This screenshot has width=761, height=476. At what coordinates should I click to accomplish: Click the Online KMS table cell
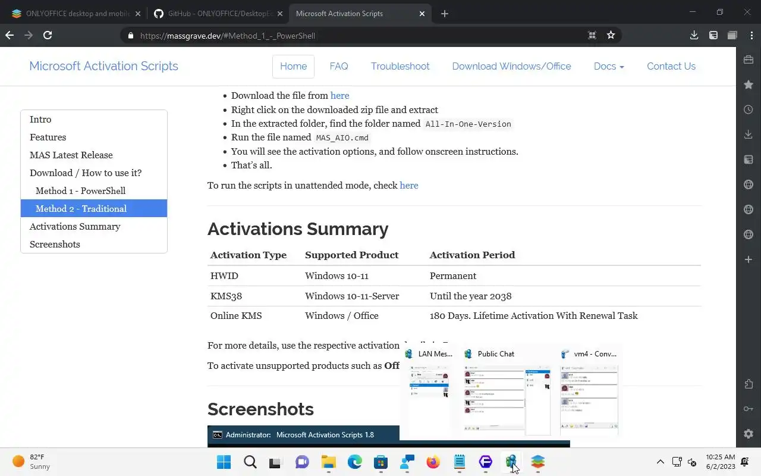(255, 315)
